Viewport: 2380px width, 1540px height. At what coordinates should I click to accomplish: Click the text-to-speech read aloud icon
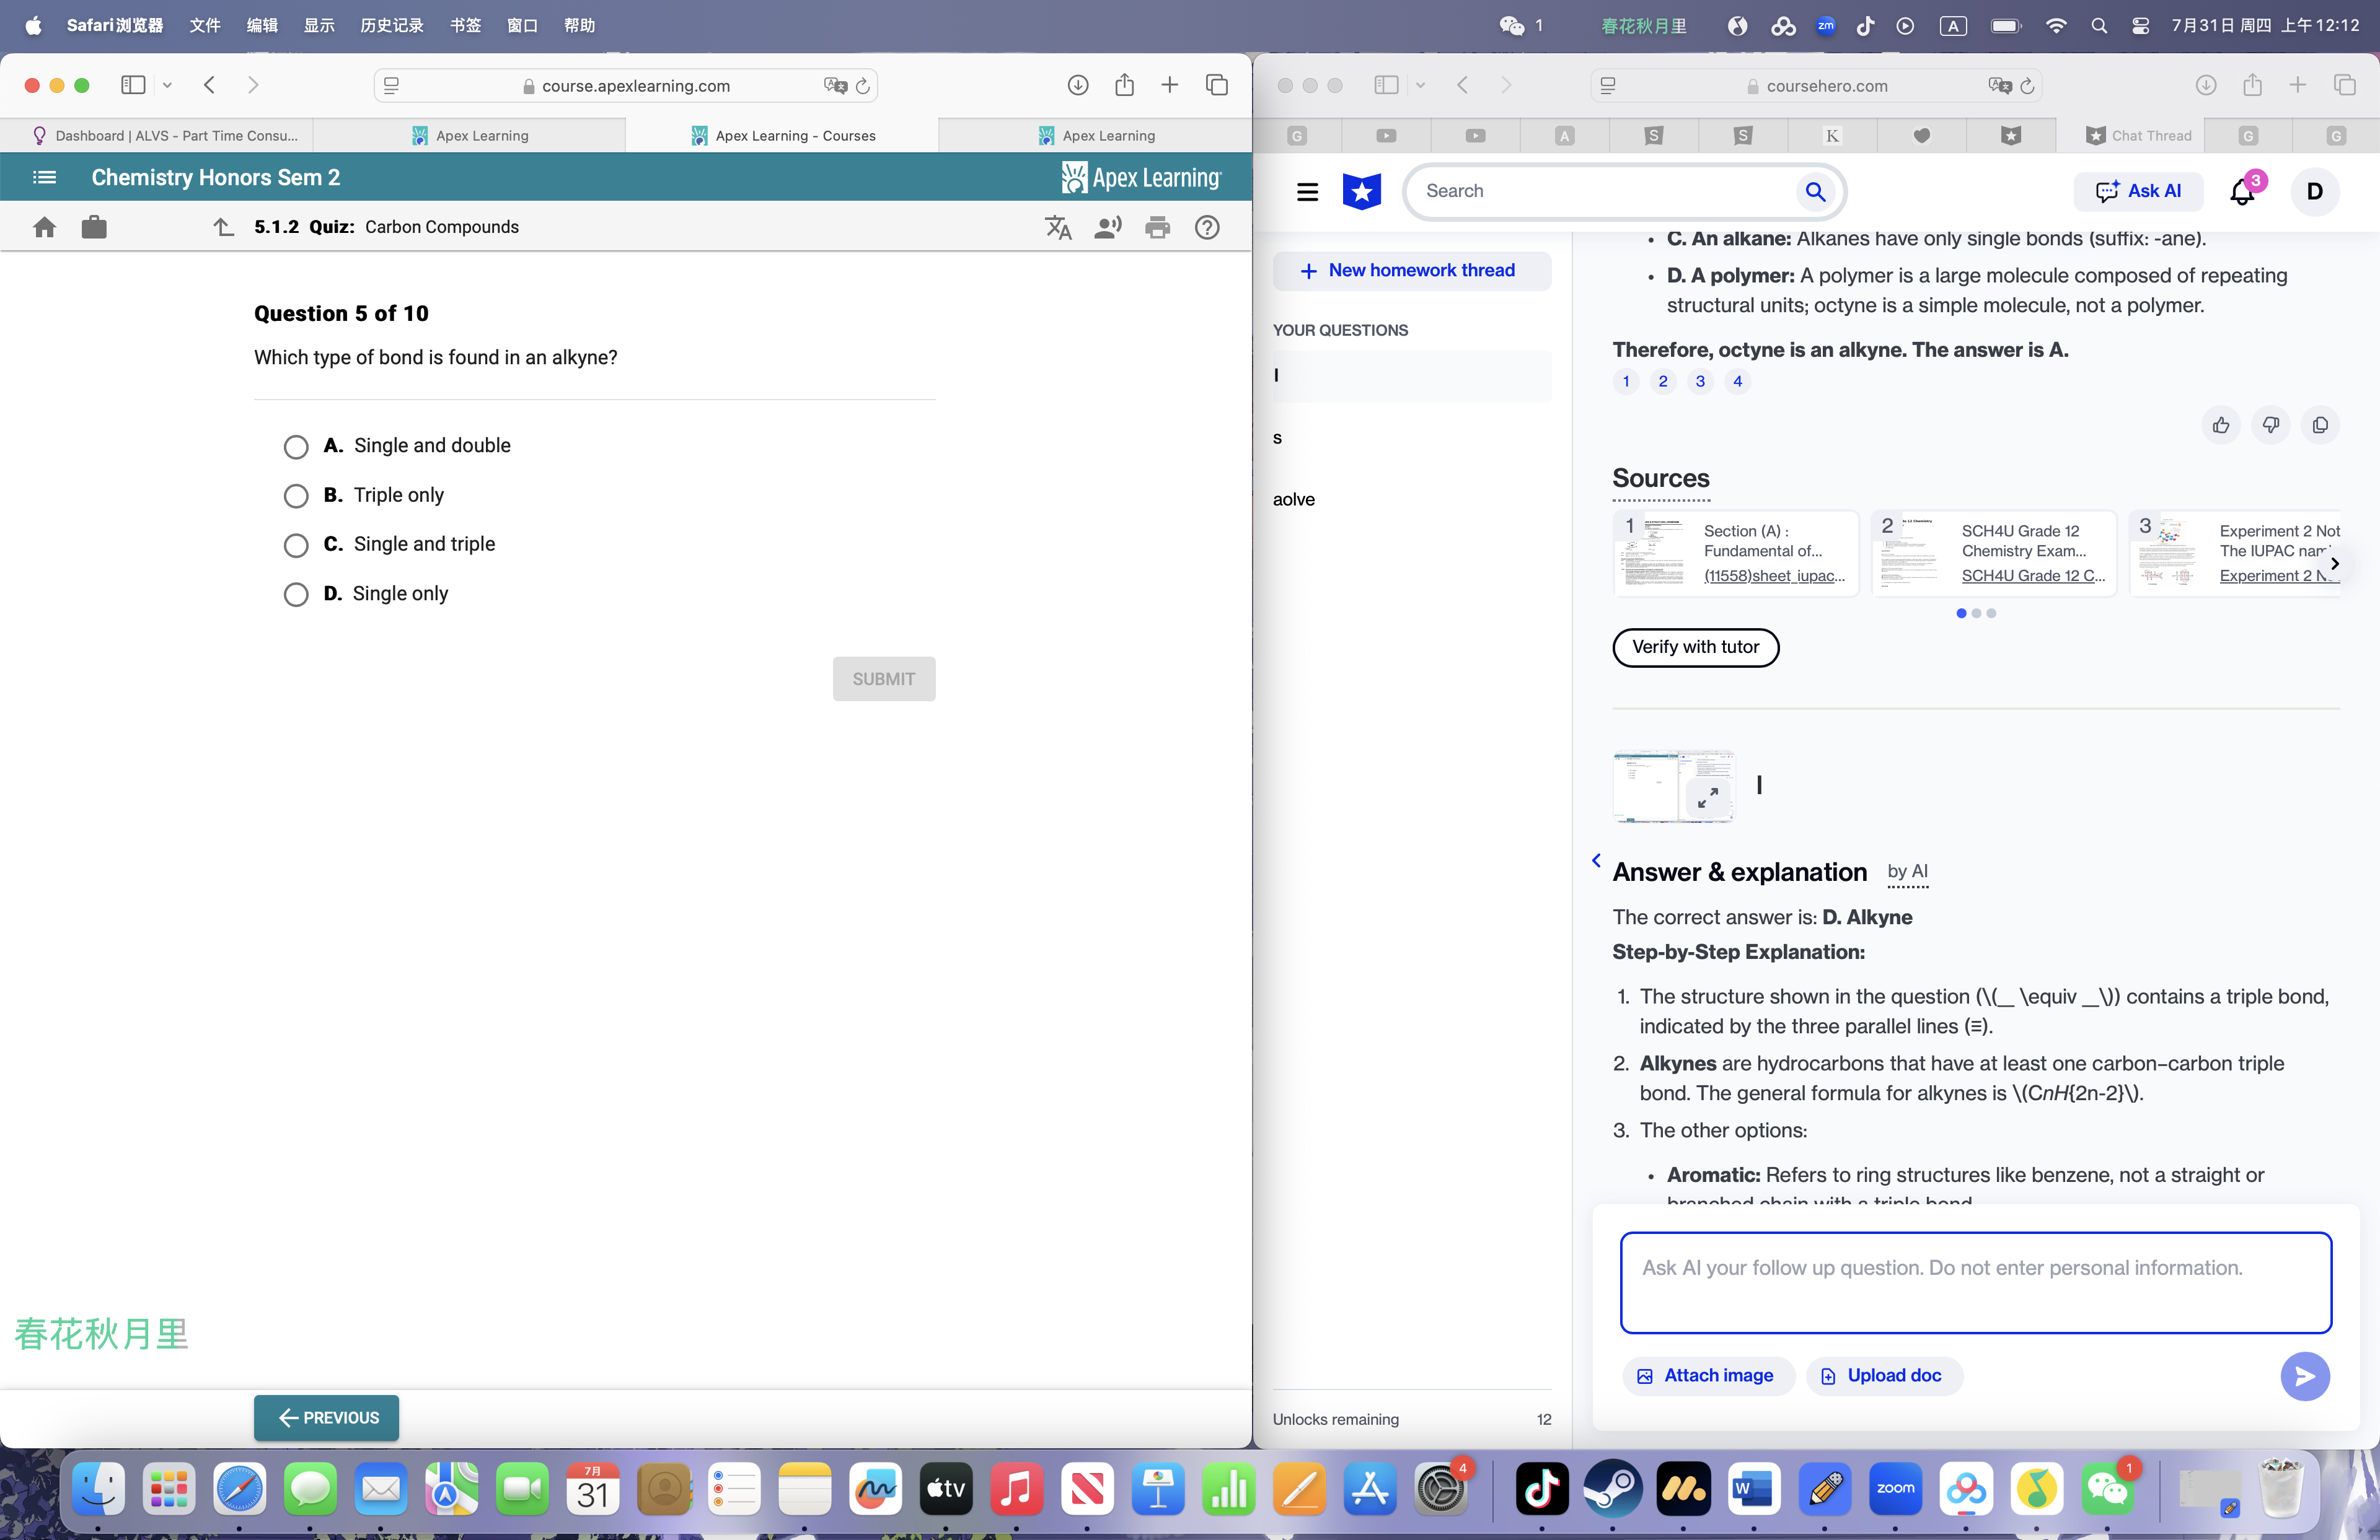1108,227
